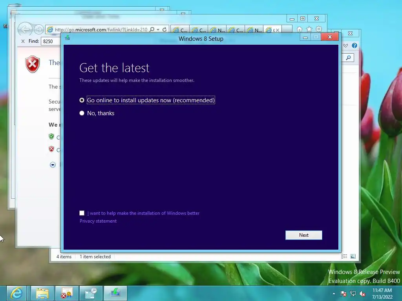Open the taskbar clock showing 11:47 AM
Screen dimensions: 402x301
[x=382, y=294]
